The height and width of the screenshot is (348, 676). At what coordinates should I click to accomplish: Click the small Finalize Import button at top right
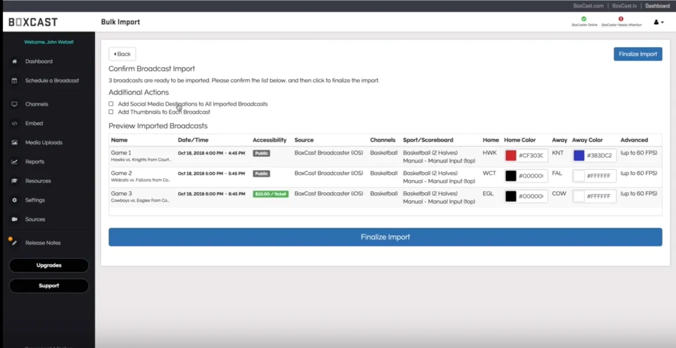pos(638,54)
